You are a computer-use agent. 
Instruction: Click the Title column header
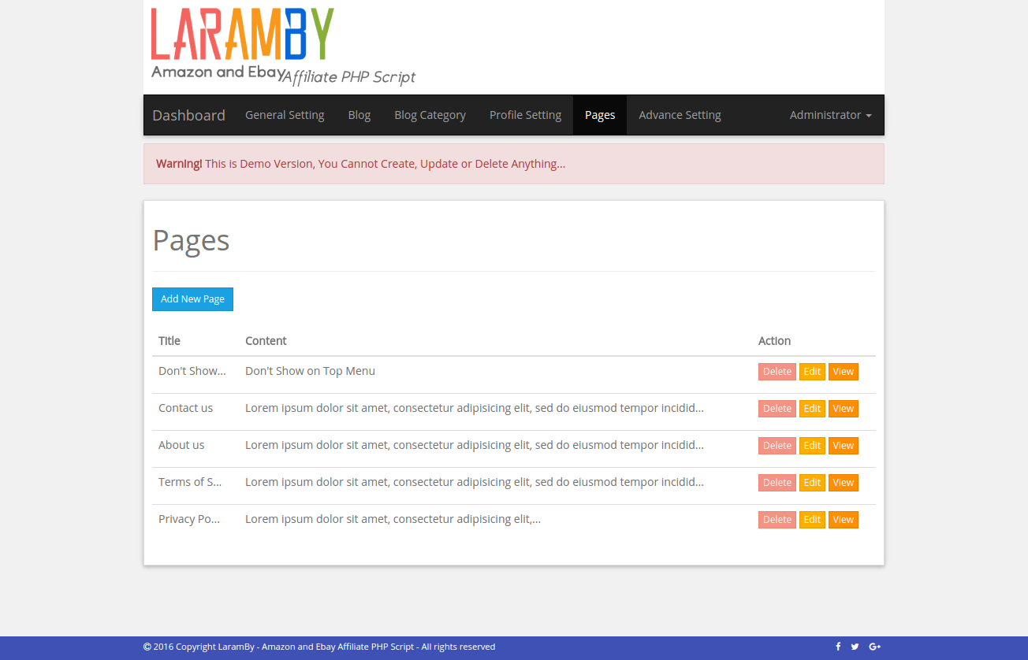tap(169, 341)
